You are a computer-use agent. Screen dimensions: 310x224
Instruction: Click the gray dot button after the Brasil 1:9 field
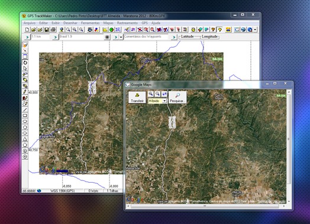pos(107,37)
